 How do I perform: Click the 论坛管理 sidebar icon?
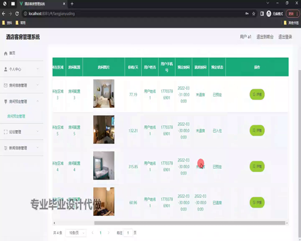click(x=5, y=132)
